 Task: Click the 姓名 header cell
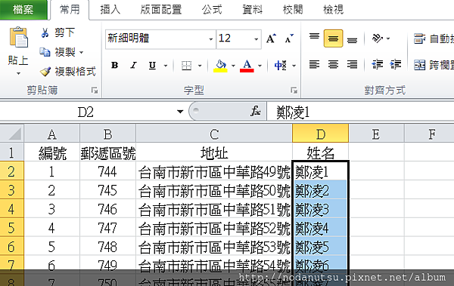click(321, 152)
